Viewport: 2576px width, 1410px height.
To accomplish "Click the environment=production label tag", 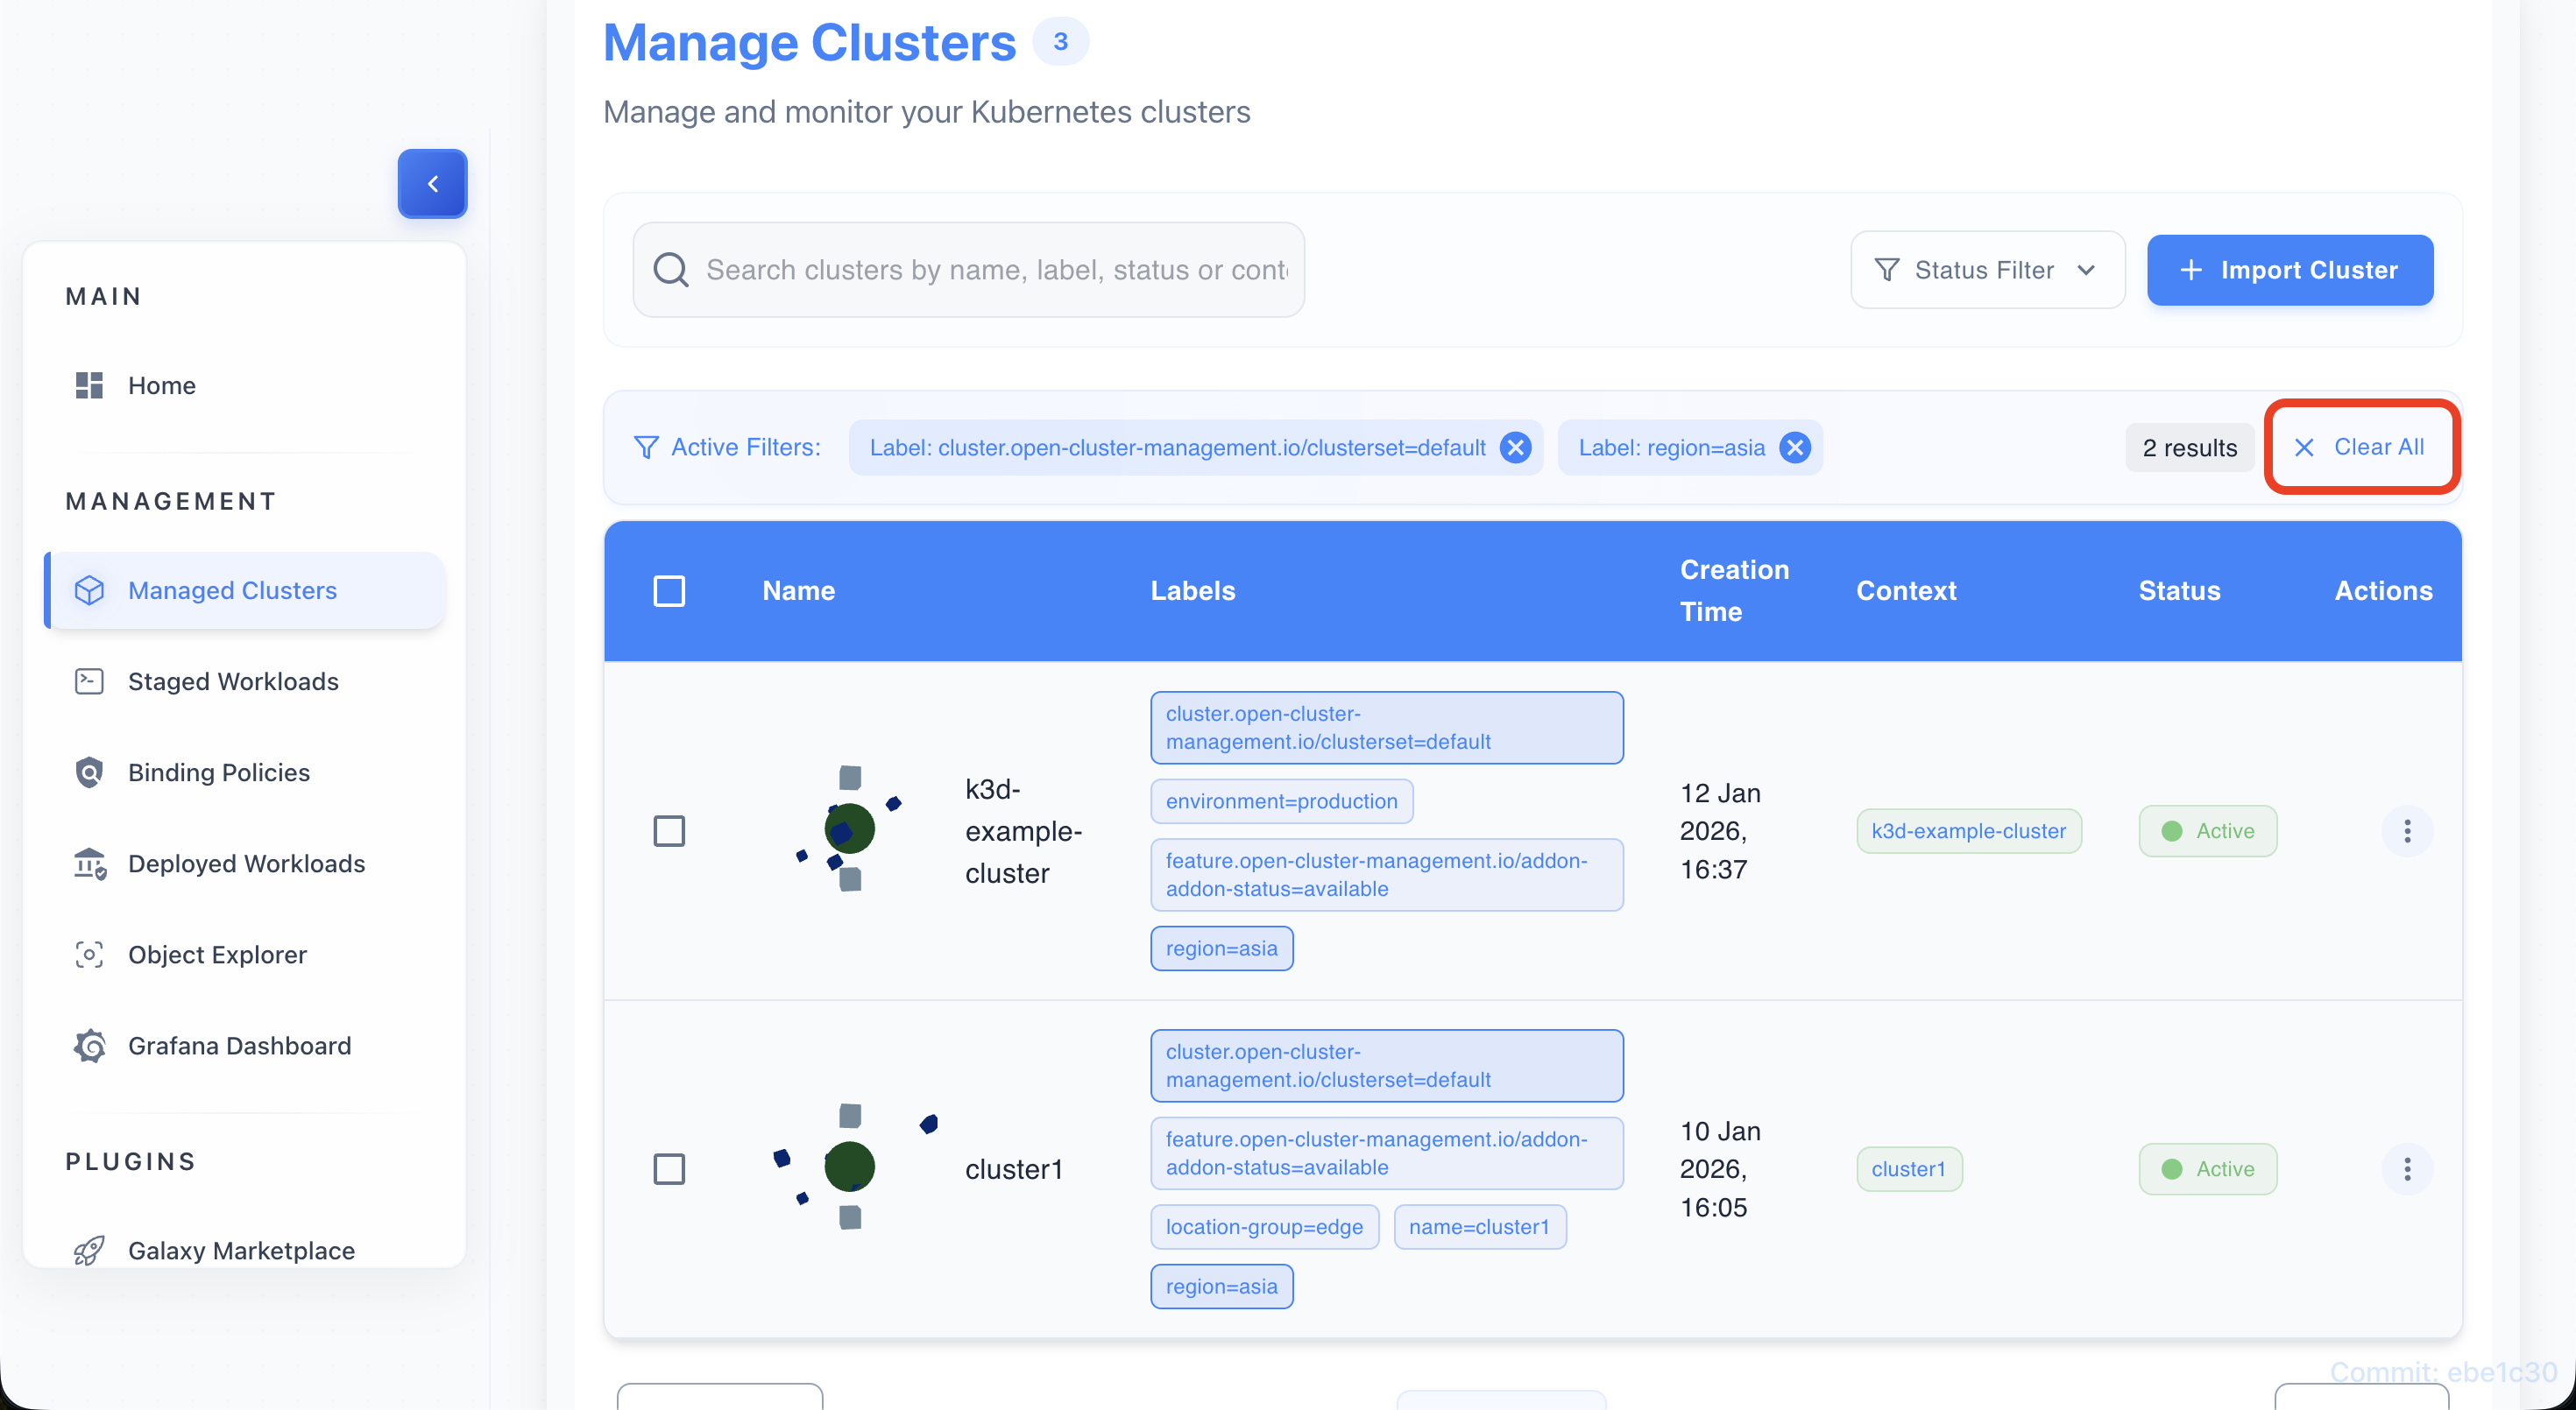I will pyautogui.click(x=1281, y=801).
